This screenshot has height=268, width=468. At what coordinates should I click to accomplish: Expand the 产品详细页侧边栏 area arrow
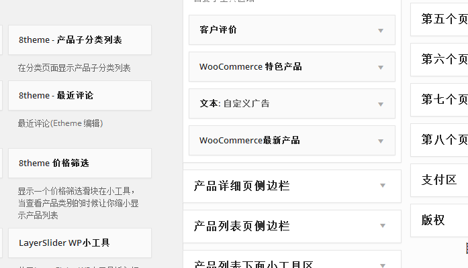[383, 186]
